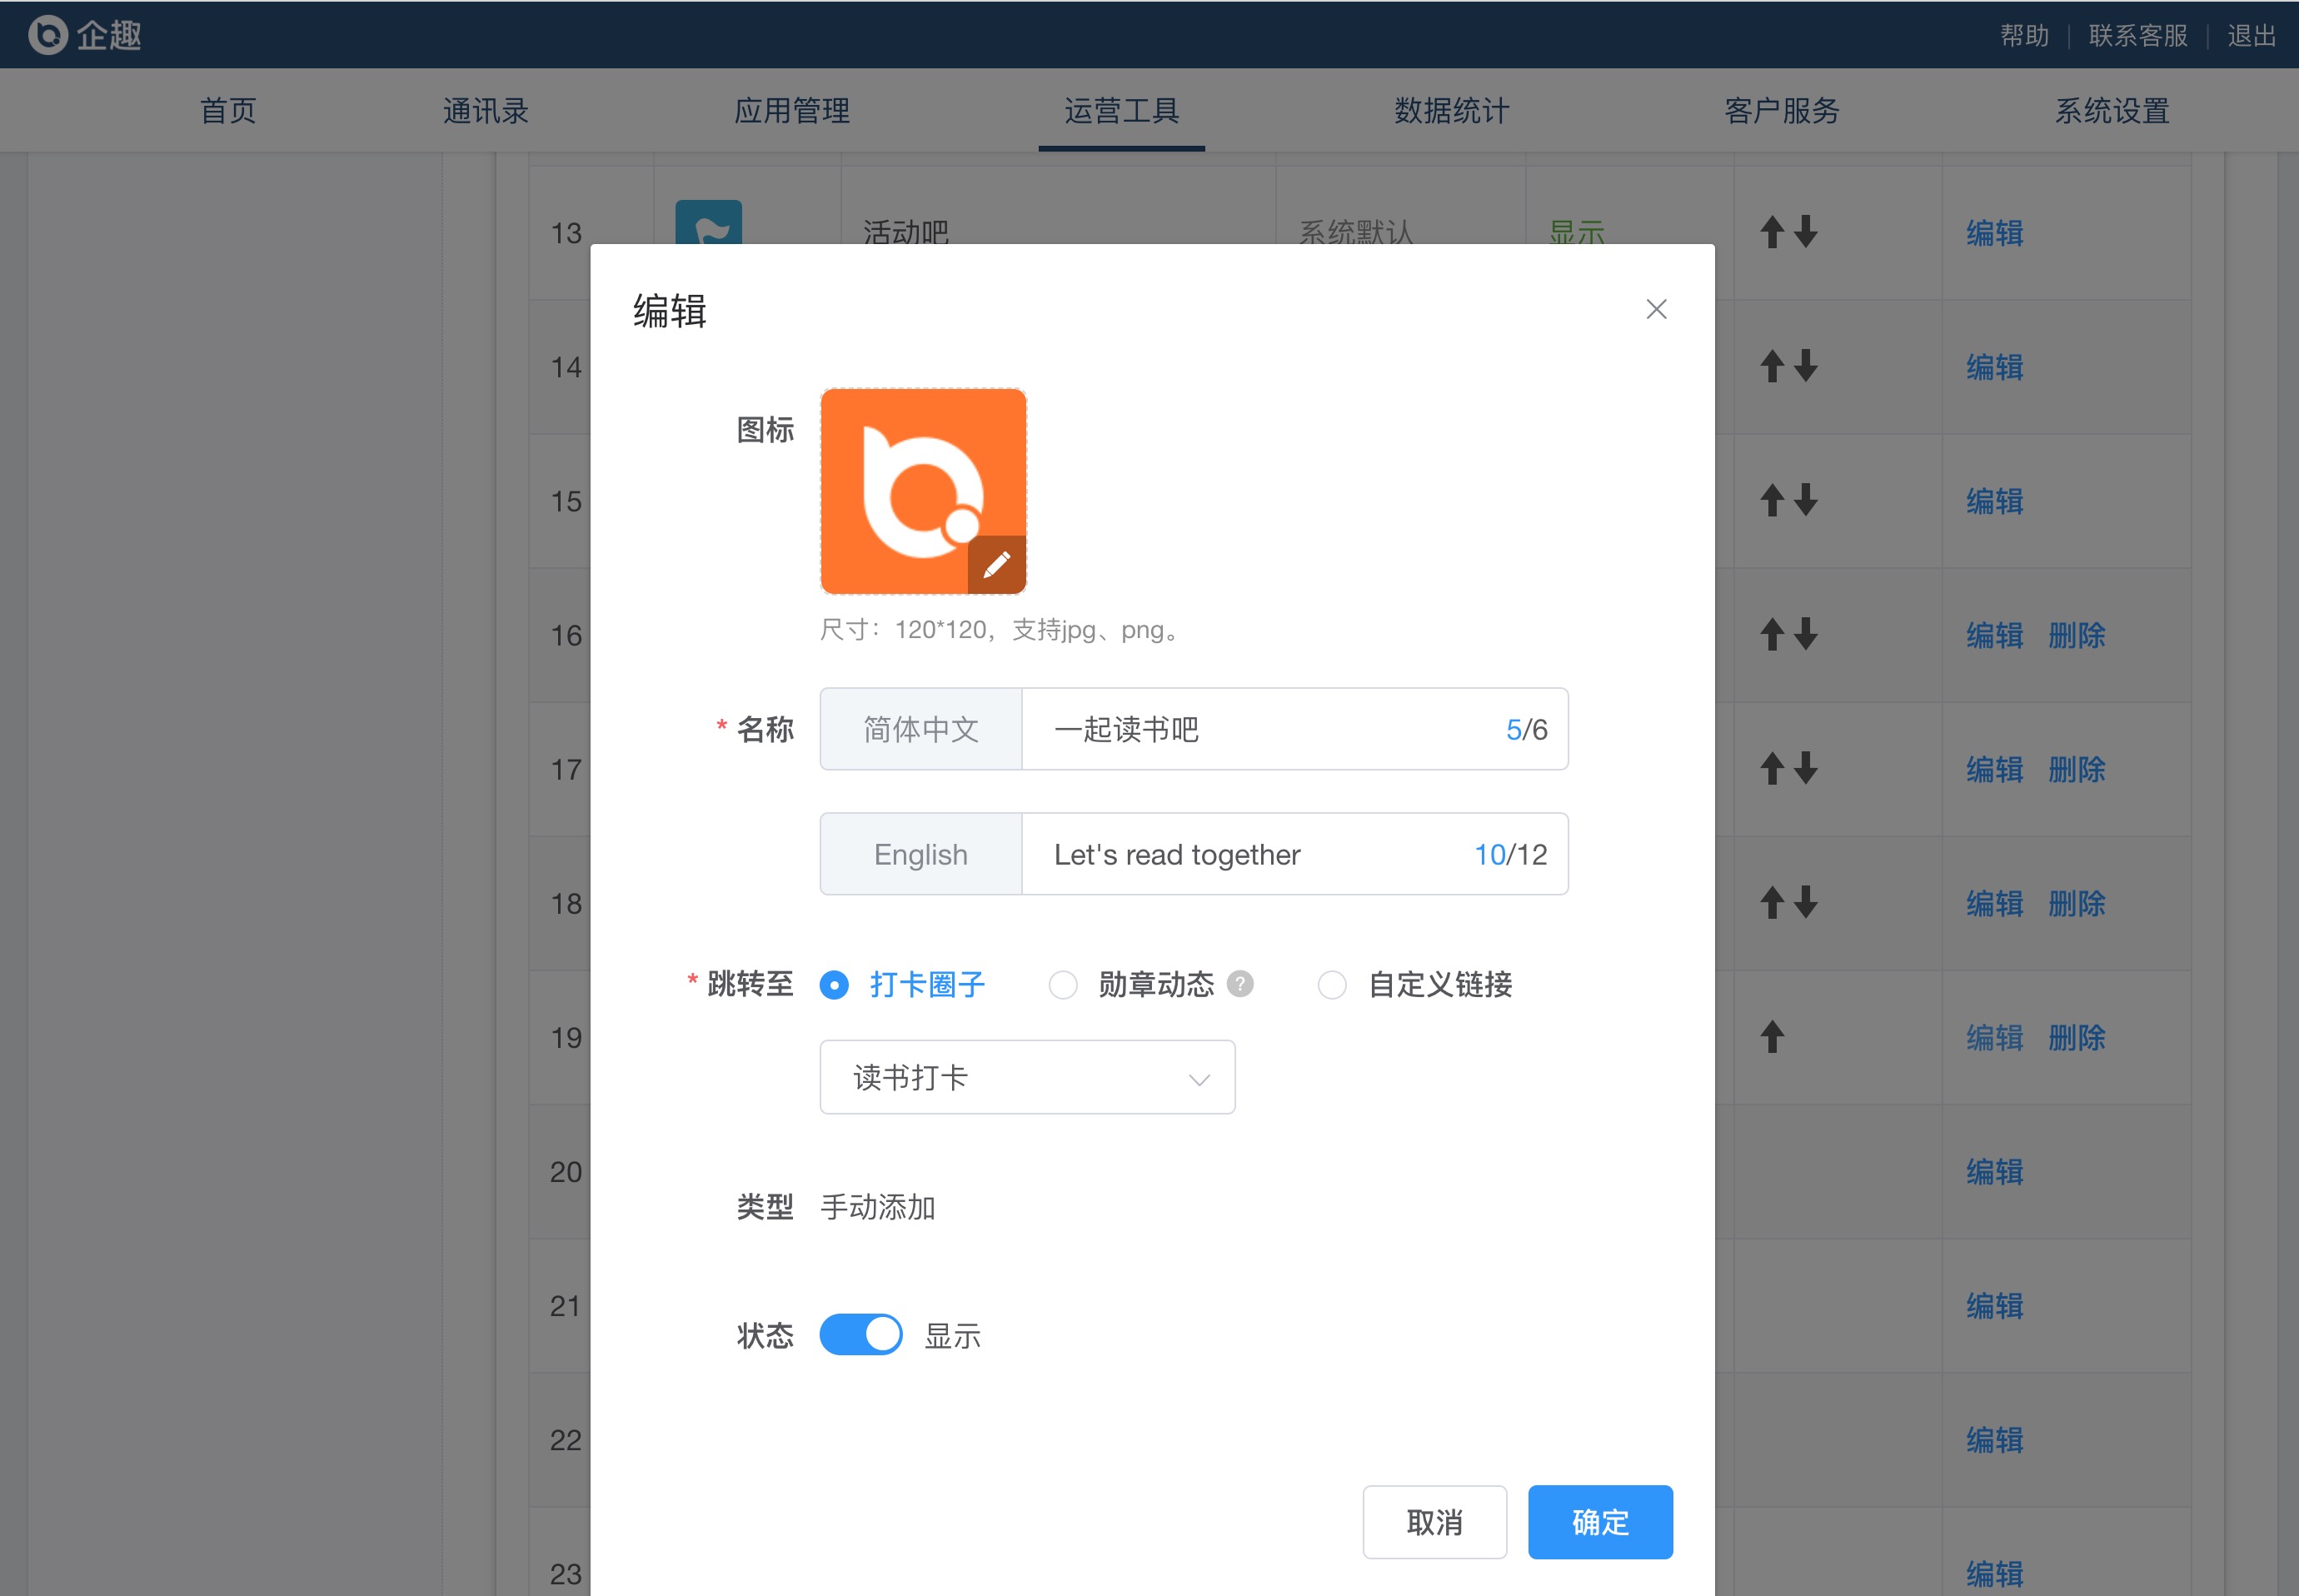Move row 14 up with arrow
The height and width of the screenshot is (1596, 2299).
(1772, 366)
